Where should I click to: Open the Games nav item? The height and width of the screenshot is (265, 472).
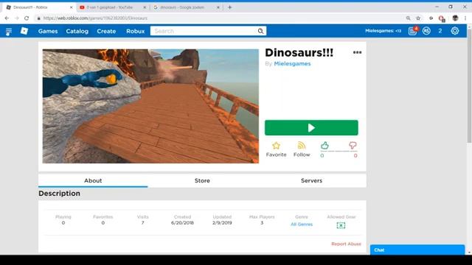pyautogui.click(x=48, y=31)
